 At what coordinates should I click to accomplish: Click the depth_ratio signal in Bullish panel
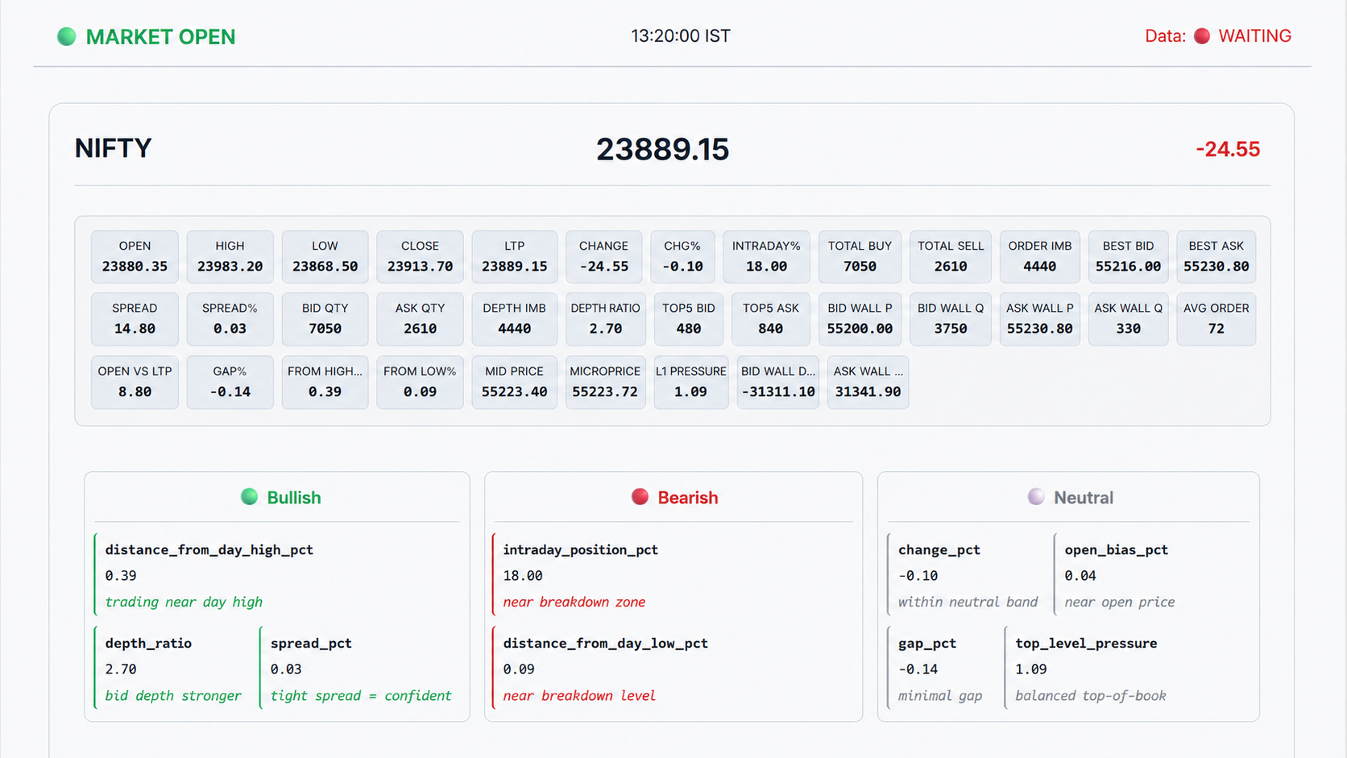pos(172,669)
